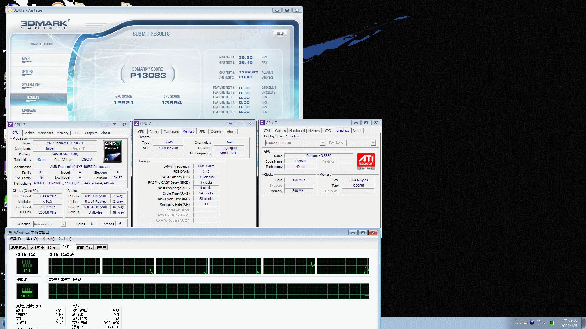The image size is (586, 329).
Task: Open the Perf Level dropdown
Action: point(361,143)
